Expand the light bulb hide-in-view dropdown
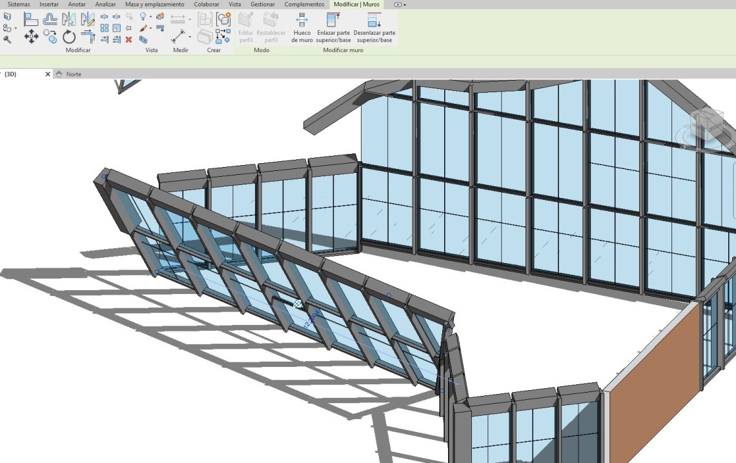This screenshot has height=463, width=736. (x=150, y=17)
